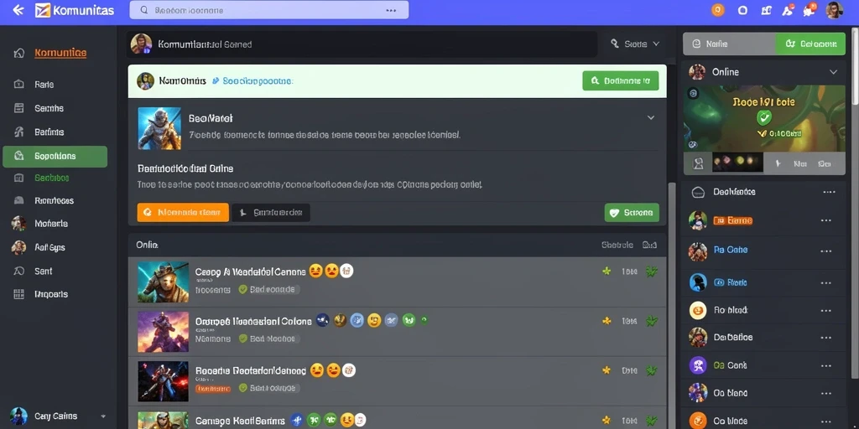This screenshot has height=429, width=859.
Task: Click green leaf icon in second list row
Action: point(651,321)
